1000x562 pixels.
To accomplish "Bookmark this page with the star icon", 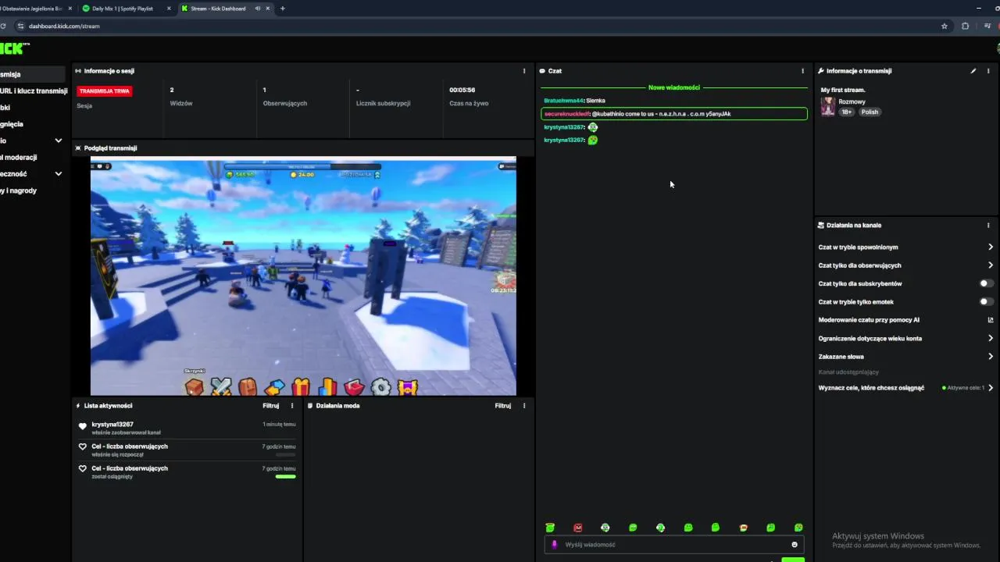I will [x=945, y=26].
